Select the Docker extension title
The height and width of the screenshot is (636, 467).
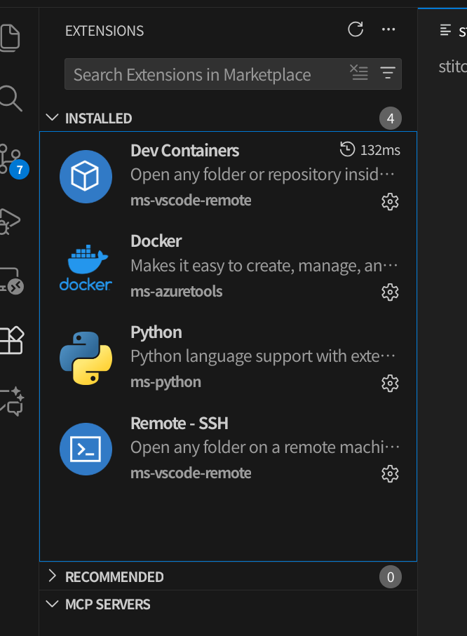click(x=156, y=241)
